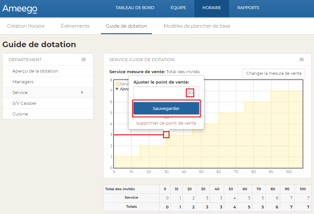Screen dimensions: 314x214
Task: Click the double chevron beside Service
Action: click(82, 92)
